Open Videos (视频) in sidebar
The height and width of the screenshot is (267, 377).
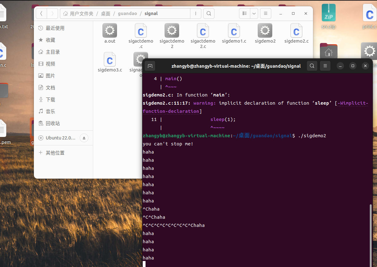(63, 64)
